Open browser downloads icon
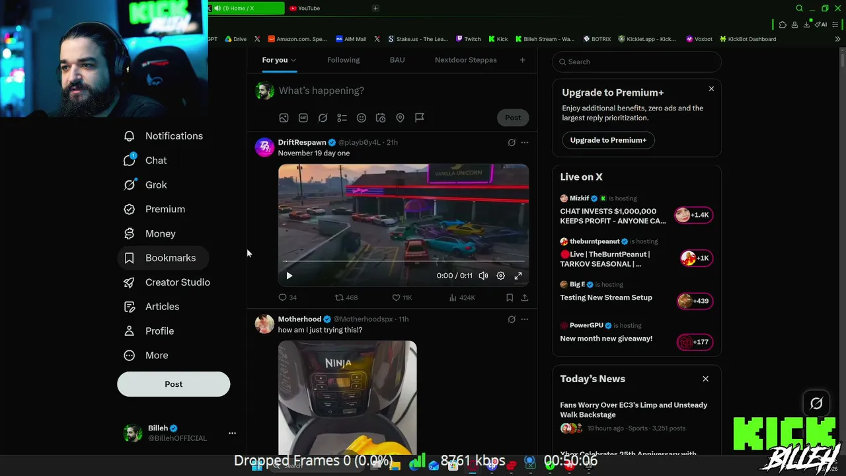 [x=806, y=24]
